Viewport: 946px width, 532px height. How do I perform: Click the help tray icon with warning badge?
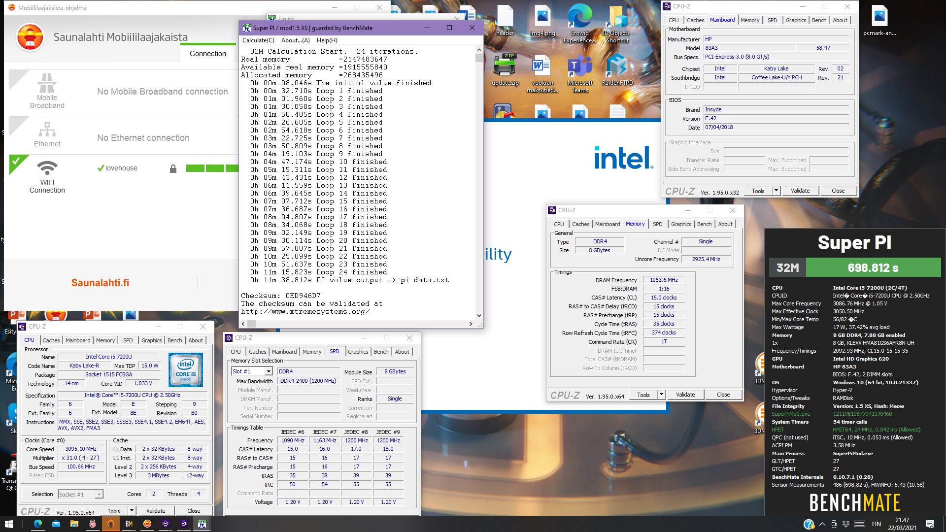[x=809, y=524]
